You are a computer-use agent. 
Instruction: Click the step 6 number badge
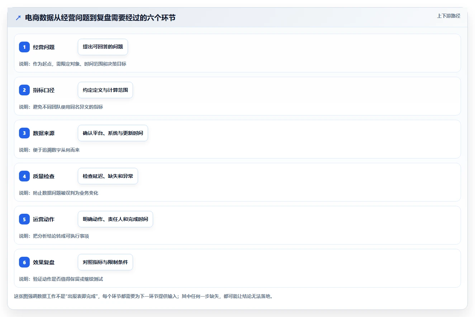(24, 262)
